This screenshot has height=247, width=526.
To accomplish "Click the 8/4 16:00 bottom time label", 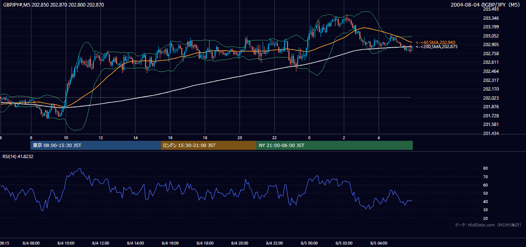I will [170, 243].
